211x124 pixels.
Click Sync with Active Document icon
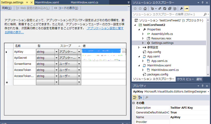point(160,9)
